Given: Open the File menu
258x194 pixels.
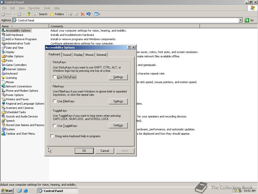Looking at the screenshot, I should pyautogui.click(x=4, y=8).
